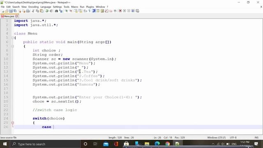
Task: Open User Defined Language dialog icon
Action: pyautogui.click(x=98, y=11)
